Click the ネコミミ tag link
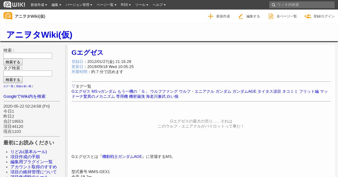338x177 pixels. coord(290,91)
